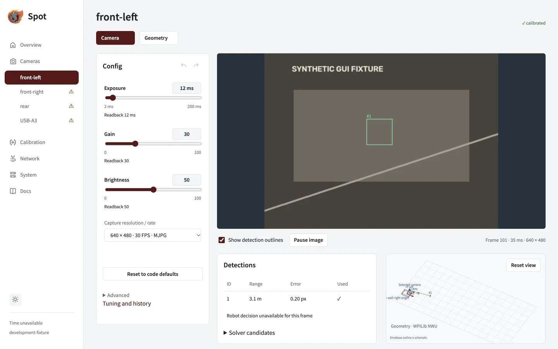Viewport: 558px width, 349px height.
Task: Click the redo arrow in Config
Action: [x=196, y=66]
